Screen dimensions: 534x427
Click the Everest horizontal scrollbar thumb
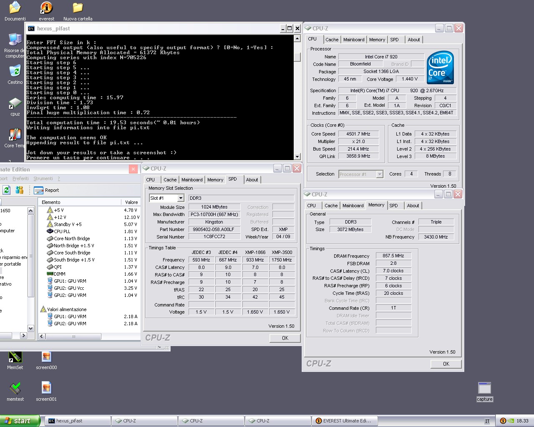(73, 336)
